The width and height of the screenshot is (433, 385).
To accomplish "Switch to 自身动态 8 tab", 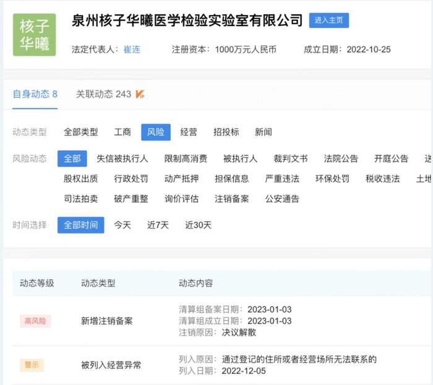I will click(x=35, y=94).
